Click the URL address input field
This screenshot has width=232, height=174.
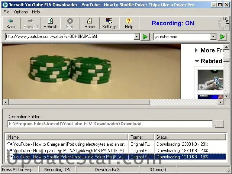click(70, 36)
